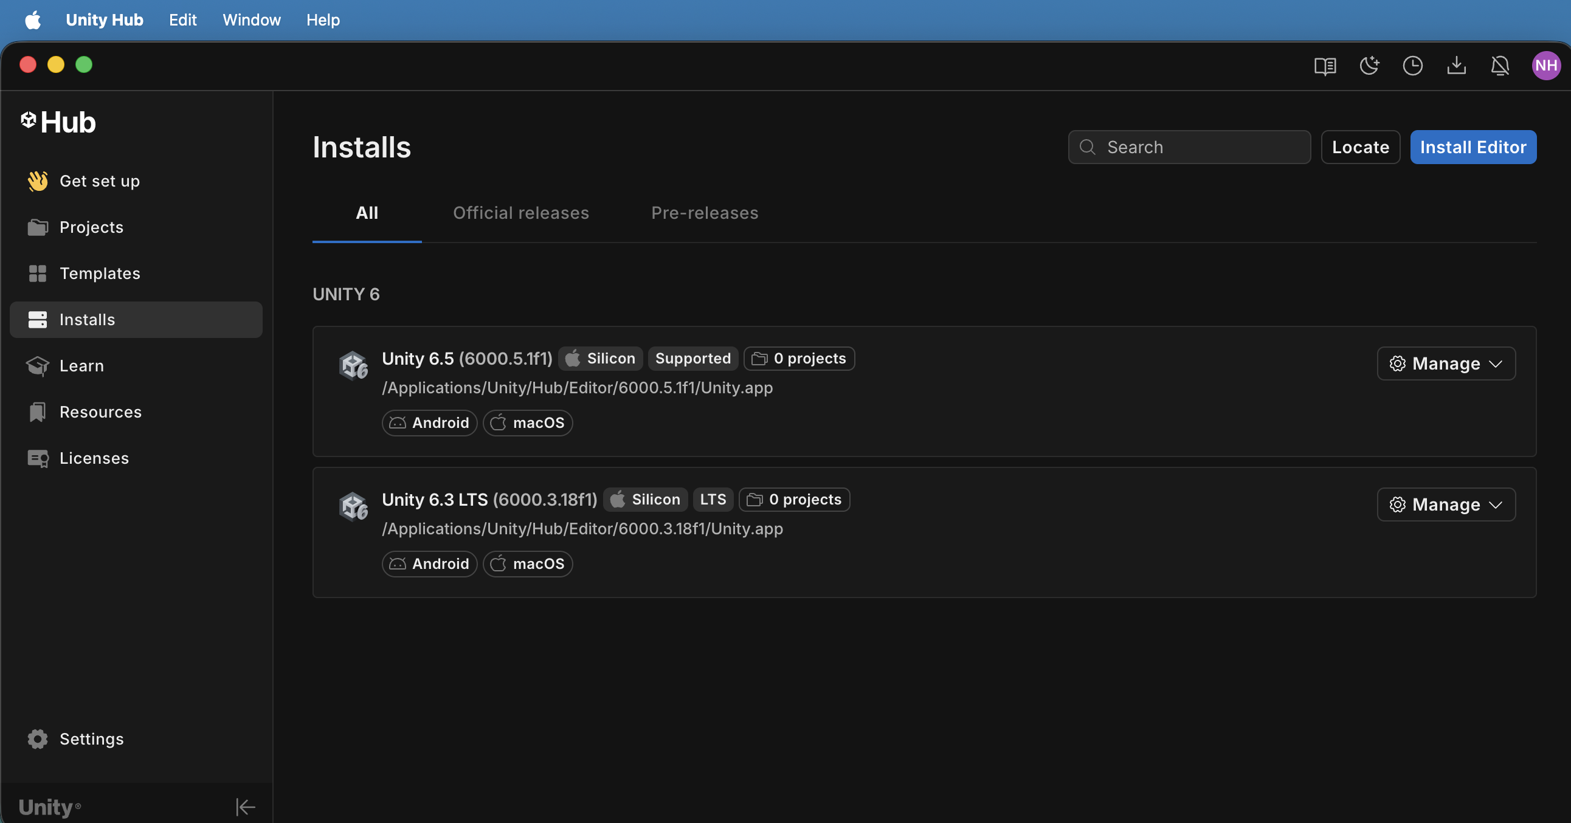Click the 6000.3.18f1 install path
1571x823 pixels.
pos(582,529)
